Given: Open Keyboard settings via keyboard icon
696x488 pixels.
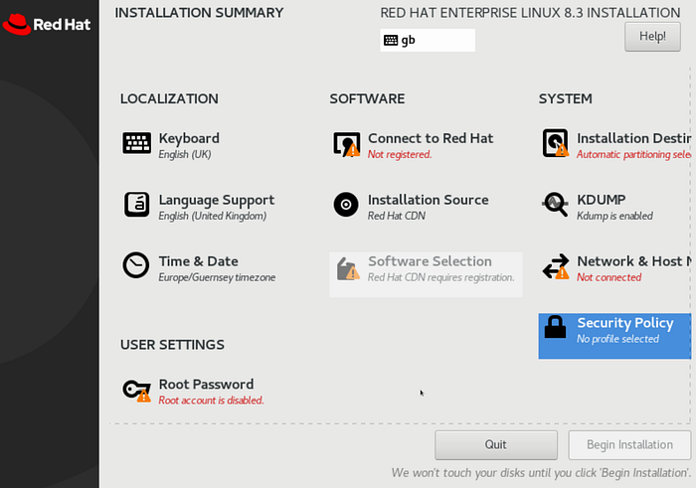Looking at the screenshot, I should 136,143.
